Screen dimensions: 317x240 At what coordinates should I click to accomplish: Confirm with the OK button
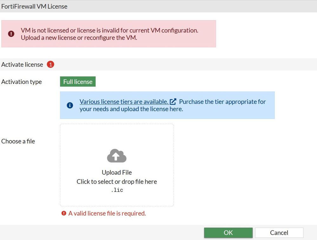pyautogui.click(x=228, y=233)
